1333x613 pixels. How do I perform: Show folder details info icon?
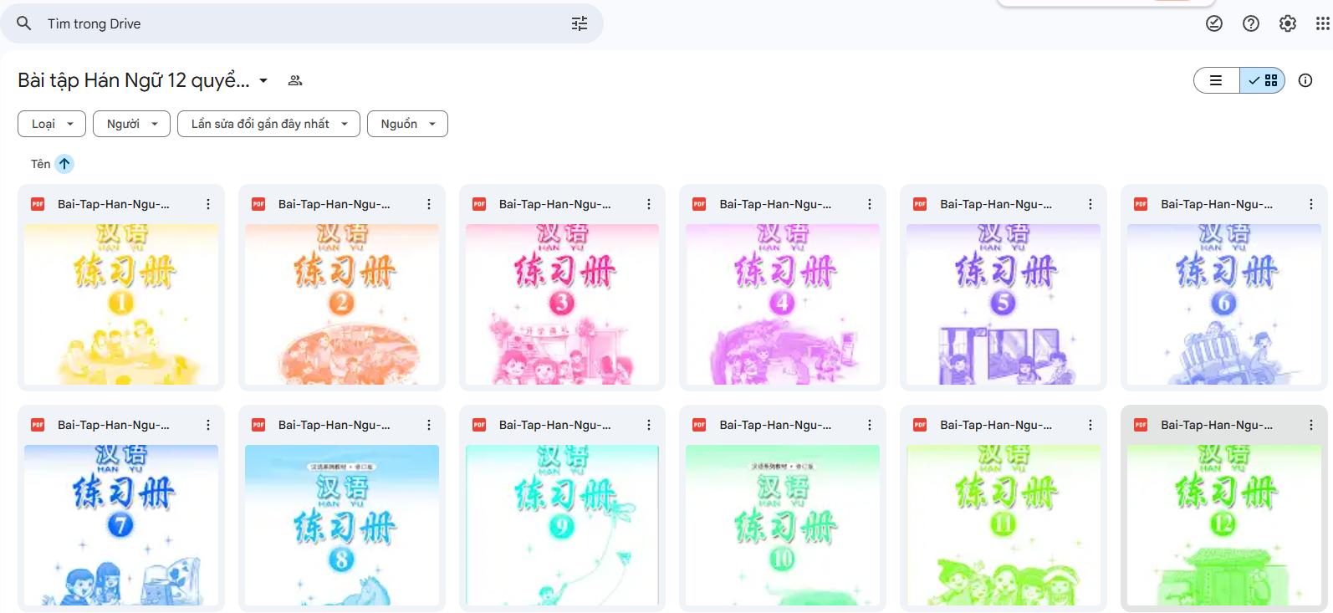pos(1305,80)
